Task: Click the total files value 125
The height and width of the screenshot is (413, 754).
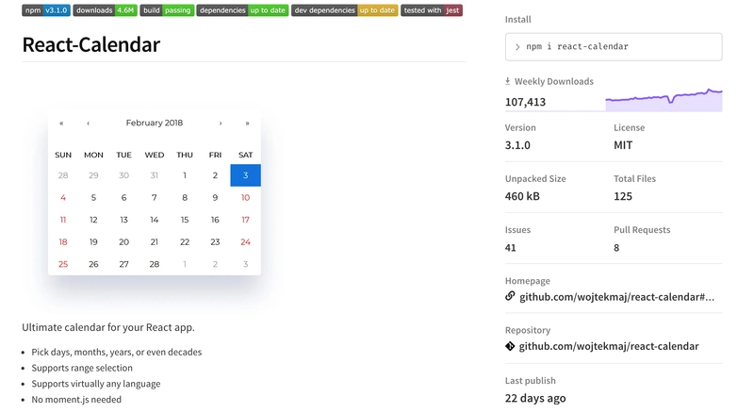Action: (x=623, y=196)
